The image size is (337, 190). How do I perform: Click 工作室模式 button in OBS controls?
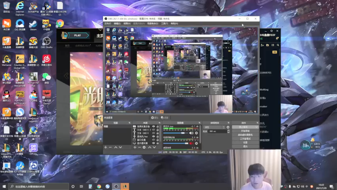(x=245, y=139)
